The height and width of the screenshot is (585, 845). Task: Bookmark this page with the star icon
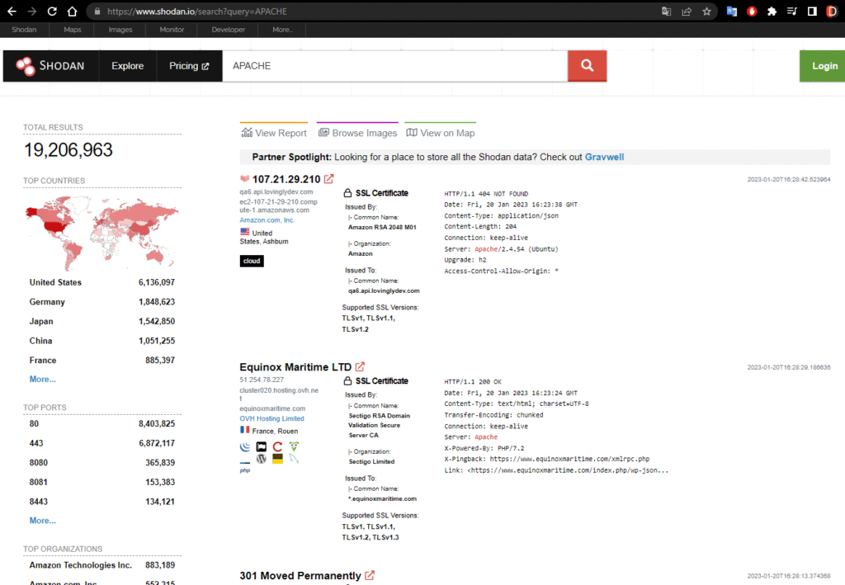pos(706,12)
